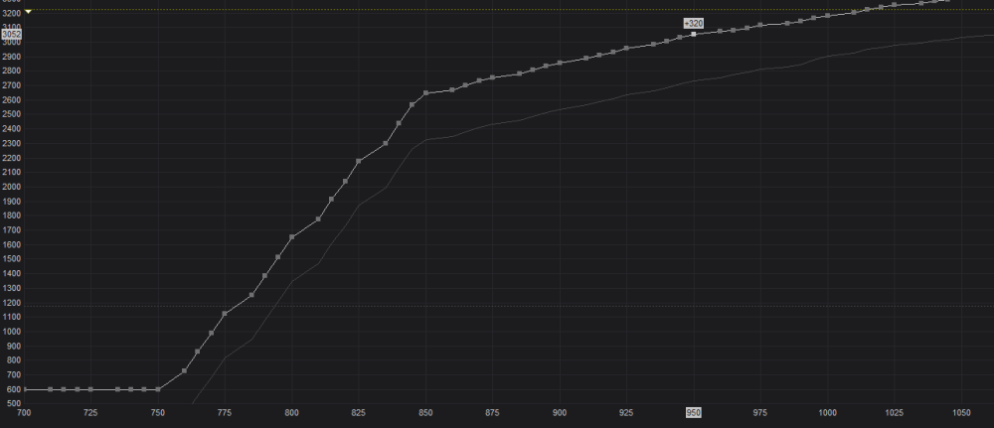Image resolution: width=994 pixels, height=428 pixels.
Task: Select the first curve point at 700
Action: click(24, 389)
